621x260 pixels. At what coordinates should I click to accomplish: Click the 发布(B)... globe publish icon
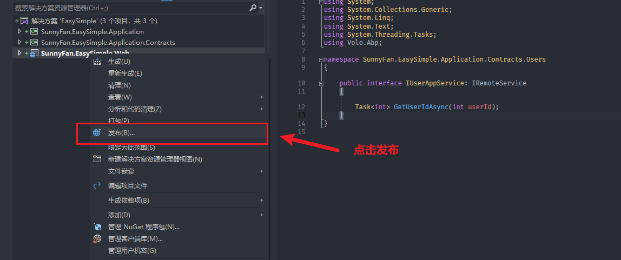point(97,132)
